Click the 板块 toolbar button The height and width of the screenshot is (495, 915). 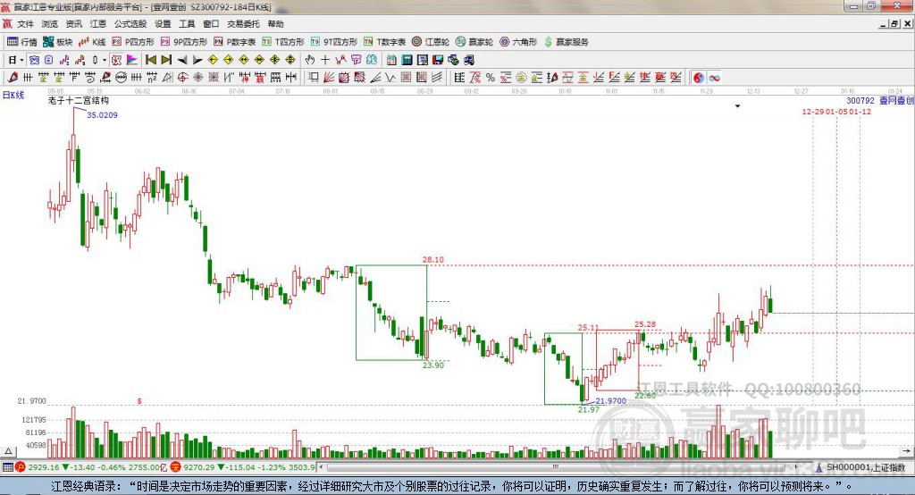[x=57, y=42]
